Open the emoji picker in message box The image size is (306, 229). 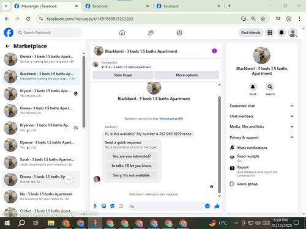pos(207,206)
